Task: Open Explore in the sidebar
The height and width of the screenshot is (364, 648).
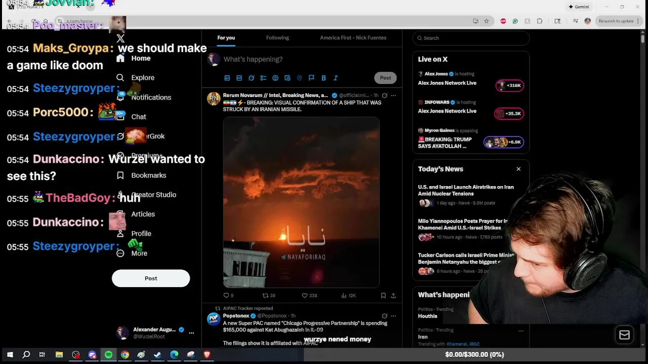Action: tap(135, 78)
